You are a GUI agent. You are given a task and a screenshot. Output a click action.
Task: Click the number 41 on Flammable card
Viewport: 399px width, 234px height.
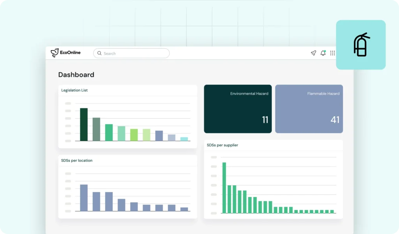[335, 120]
